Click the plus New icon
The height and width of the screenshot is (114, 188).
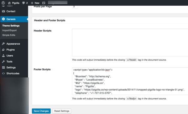point(32,3)
